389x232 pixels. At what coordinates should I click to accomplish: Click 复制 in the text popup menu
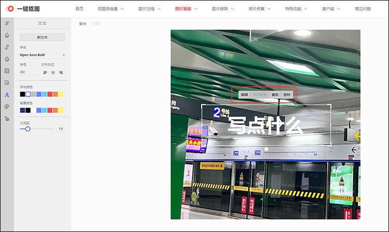[x=275, y=95]
